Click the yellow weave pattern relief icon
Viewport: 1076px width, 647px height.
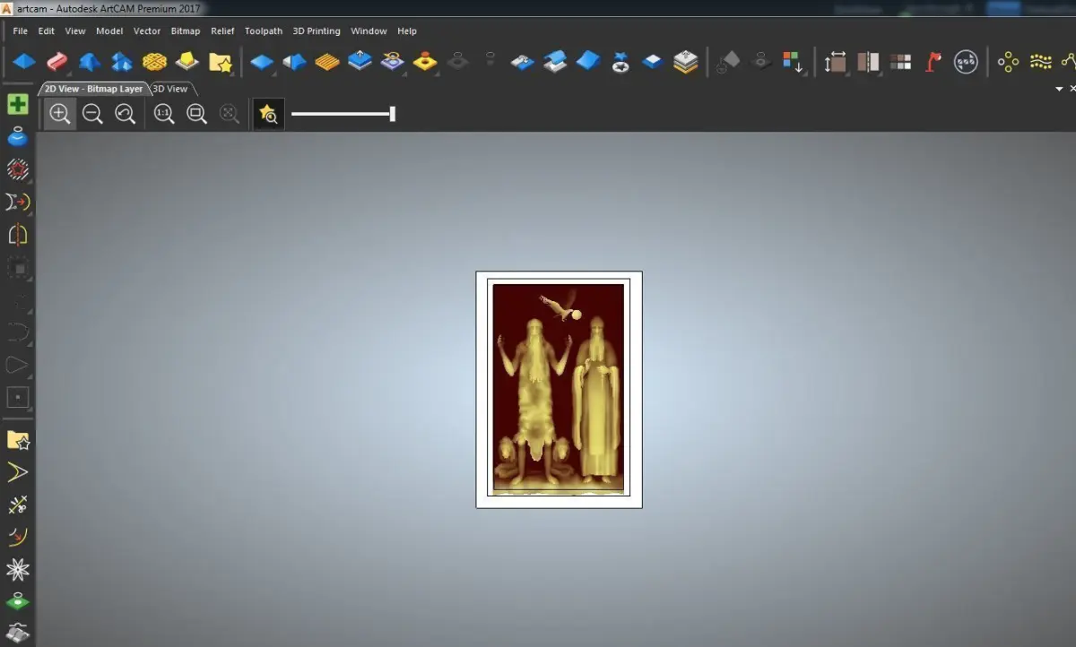pyautogui.click(x=154, y=62)
